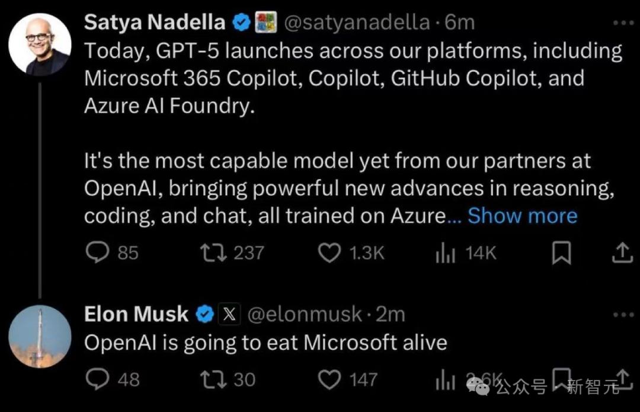Share Satya Nadella's tweet
Viewport: 640px width, 412px height.
tap(621, 254)
